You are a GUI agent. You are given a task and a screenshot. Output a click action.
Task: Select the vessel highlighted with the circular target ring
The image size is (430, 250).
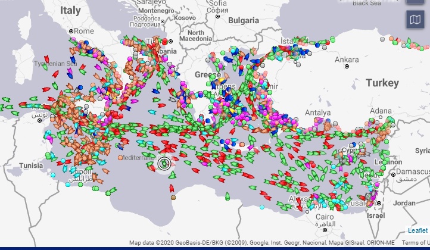pos(165,163)
